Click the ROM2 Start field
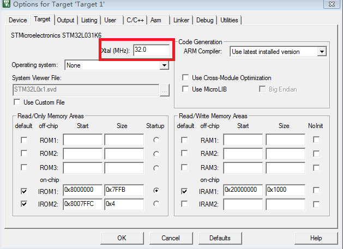 (83, 154)
